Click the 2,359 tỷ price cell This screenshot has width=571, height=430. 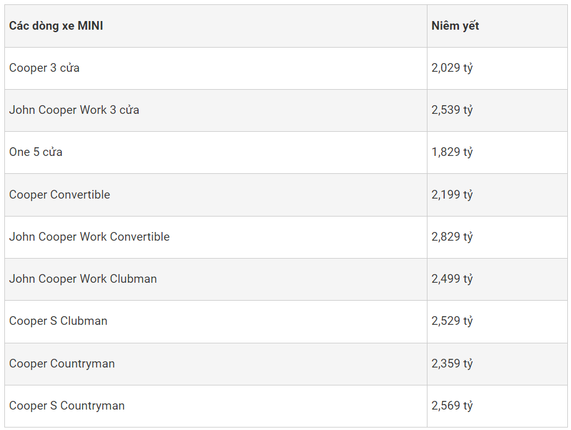[452, 364]
